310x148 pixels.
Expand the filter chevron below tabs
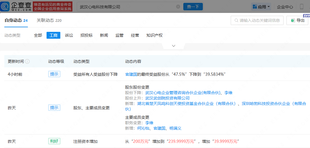click(x=174, y=46)
